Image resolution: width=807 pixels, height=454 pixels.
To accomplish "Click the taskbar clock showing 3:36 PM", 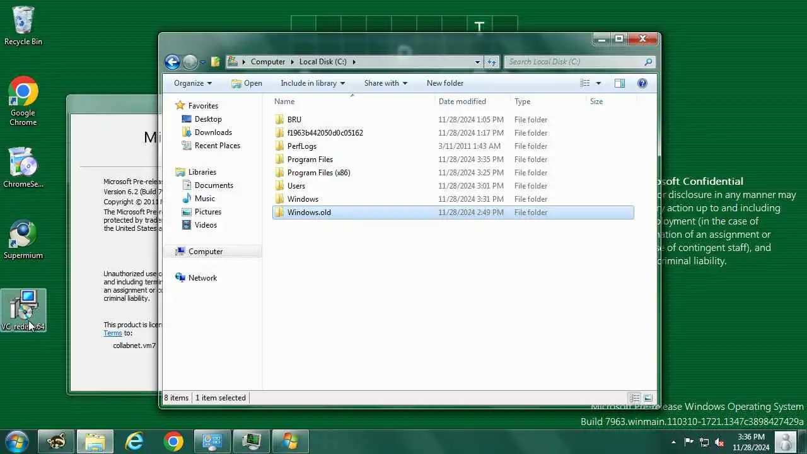I will [751, 442].
